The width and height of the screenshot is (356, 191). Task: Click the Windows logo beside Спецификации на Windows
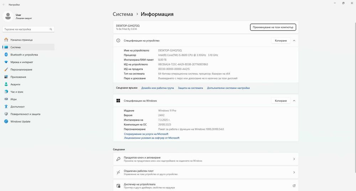[x=118, y=101]
